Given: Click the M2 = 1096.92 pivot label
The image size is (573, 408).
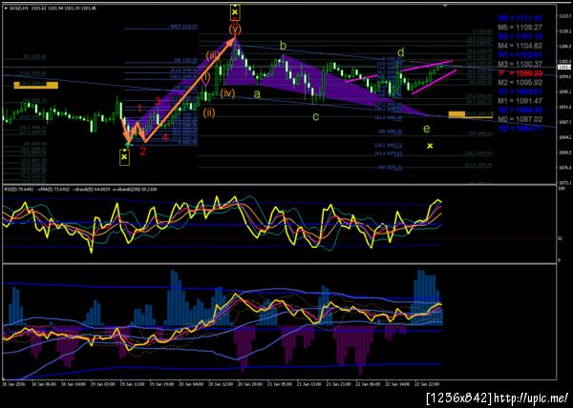Looking at the screenshot, I should [x=520, y=82].
